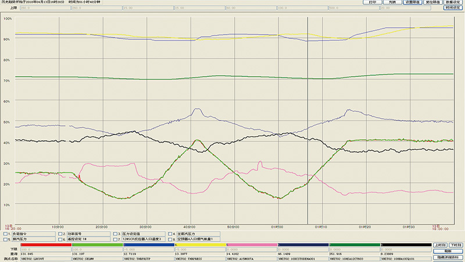Click lower limit field under red bar

point(46,250)
